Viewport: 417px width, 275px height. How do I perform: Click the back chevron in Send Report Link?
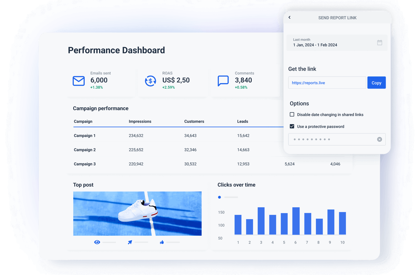[x=290, y=17]
